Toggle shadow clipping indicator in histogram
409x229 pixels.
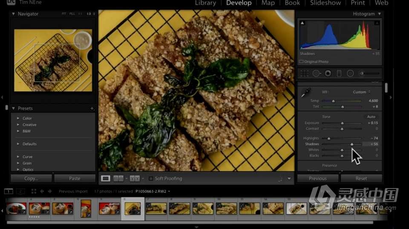(x=302, y=23)
